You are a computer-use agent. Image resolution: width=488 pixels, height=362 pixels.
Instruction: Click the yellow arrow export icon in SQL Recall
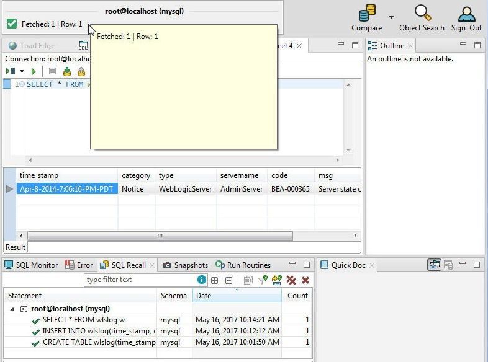point(277,280)
